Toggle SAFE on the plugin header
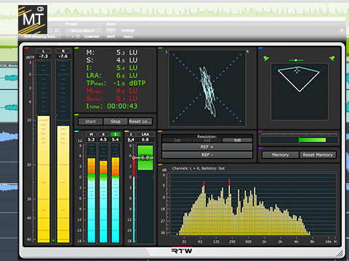Screen dimensions: 349x261 pos(111,37)
